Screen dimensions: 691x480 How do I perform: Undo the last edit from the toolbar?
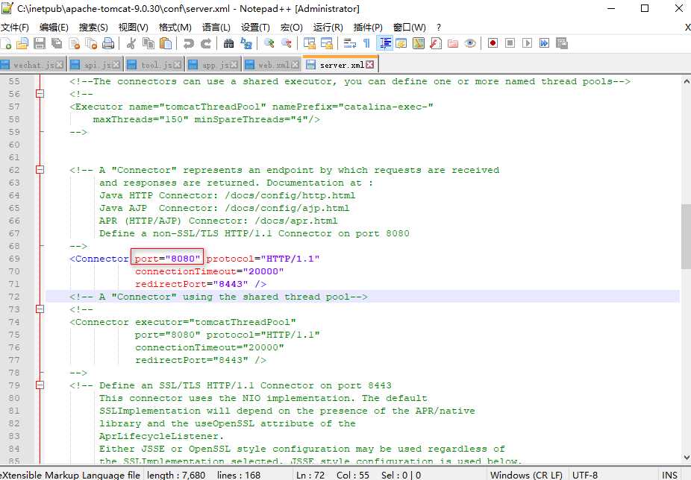(x=189, y=43)
